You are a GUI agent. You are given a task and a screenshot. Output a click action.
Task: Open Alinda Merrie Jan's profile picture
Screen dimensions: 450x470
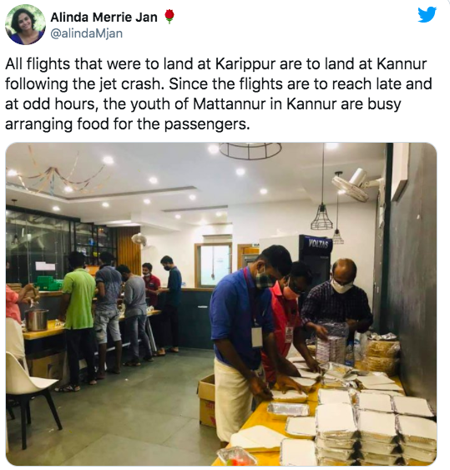(x=25, y=25)
